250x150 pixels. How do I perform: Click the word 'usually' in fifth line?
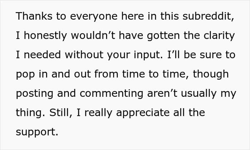pos(199,94)
